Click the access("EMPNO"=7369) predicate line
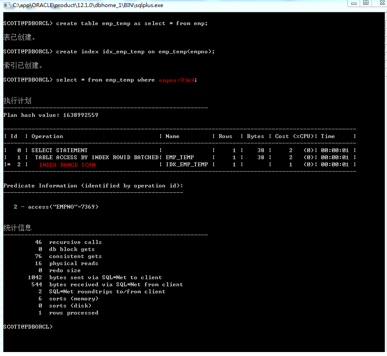This screenshot has height=356, width=387. point(56,207)
